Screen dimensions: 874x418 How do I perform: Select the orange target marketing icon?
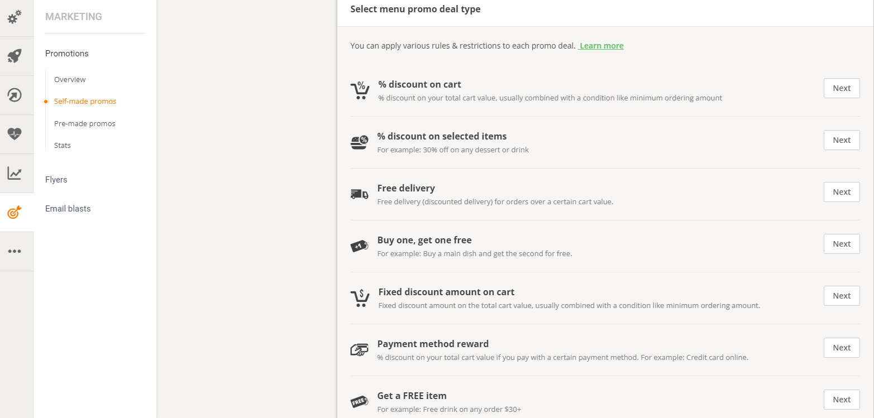click(15, 212)
